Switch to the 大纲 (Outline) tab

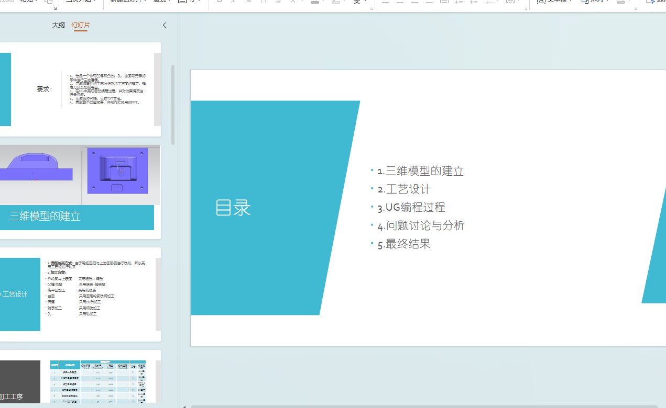[x=58, y=25]
